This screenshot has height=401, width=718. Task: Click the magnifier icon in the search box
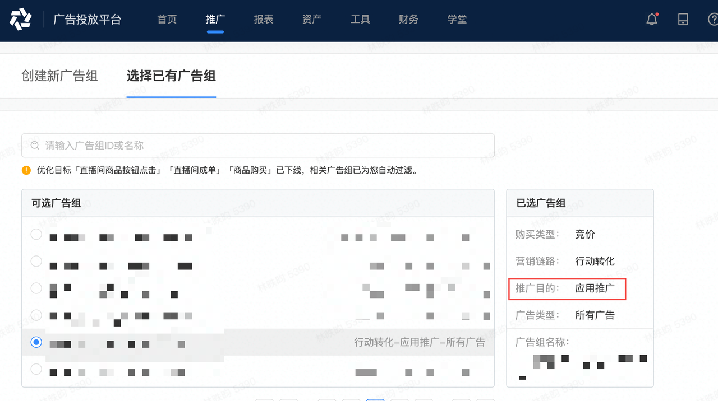coord(35,145)
